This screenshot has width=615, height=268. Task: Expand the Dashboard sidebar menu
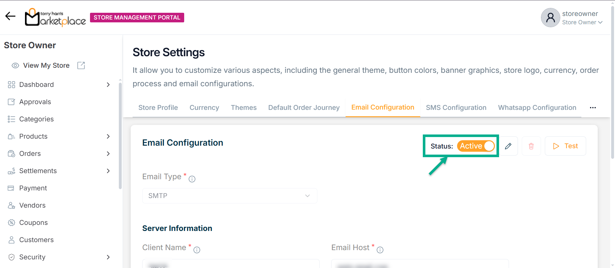point(108,85)
